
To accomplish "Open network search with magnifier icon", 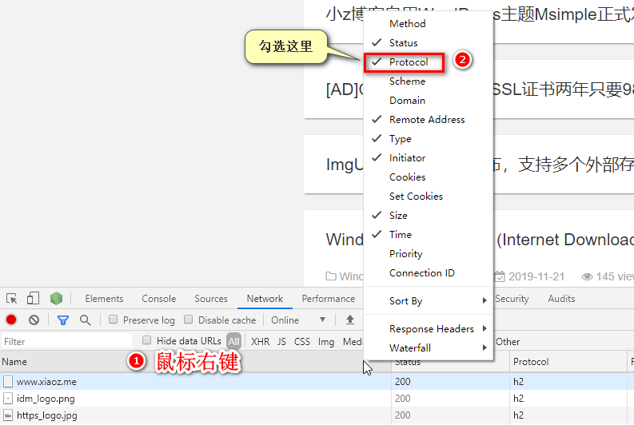I will (85, 320).
